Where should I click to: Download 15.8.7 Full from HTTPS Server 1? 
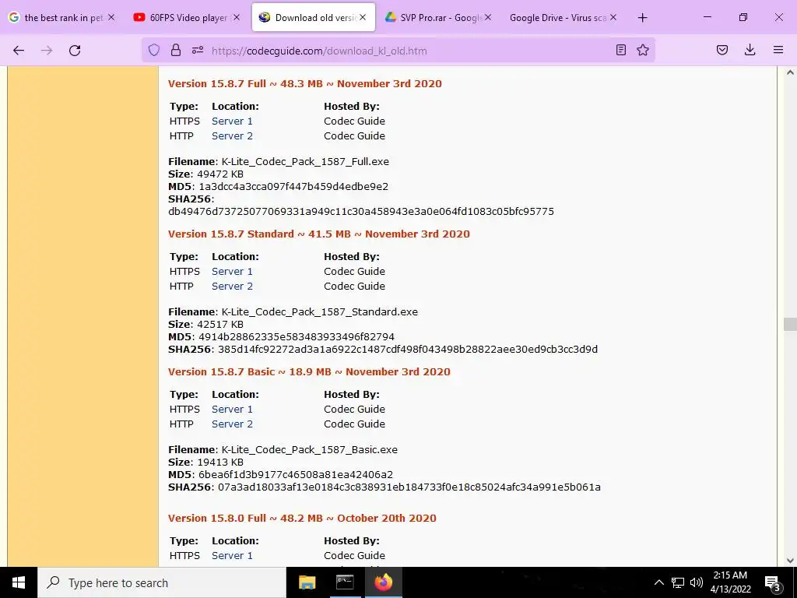[x=232, y=121]
